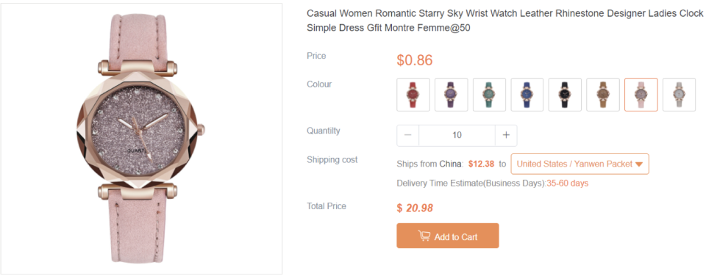This screenshot has height=276, width=706.
Task: Pick the white watch colour option
Action: 679,95
